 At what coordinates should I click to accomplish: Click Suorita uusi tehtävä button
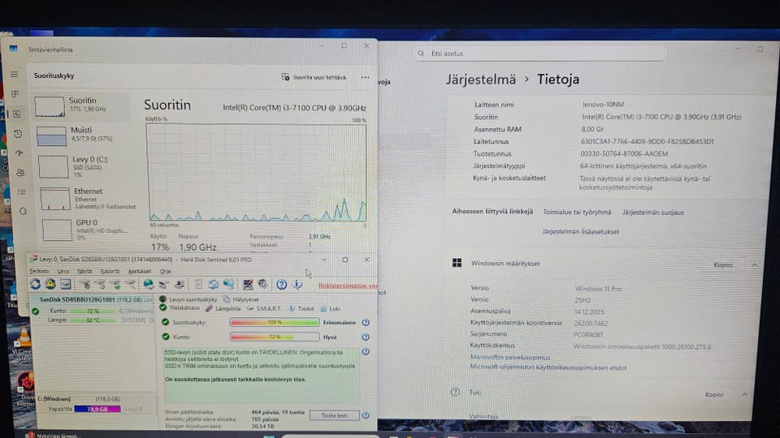(314, 78)
